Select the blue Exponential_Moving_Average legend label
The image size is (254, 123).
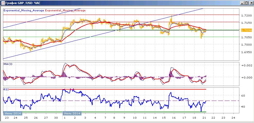pyautogui.click(x=24, y=11)
